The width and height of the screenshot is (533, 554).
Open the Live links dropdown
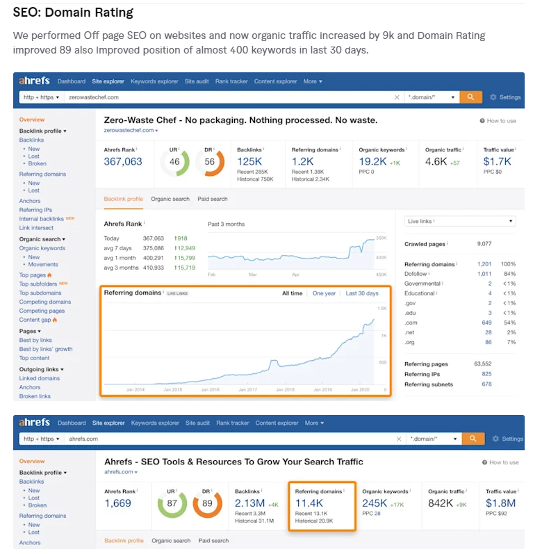460,221
